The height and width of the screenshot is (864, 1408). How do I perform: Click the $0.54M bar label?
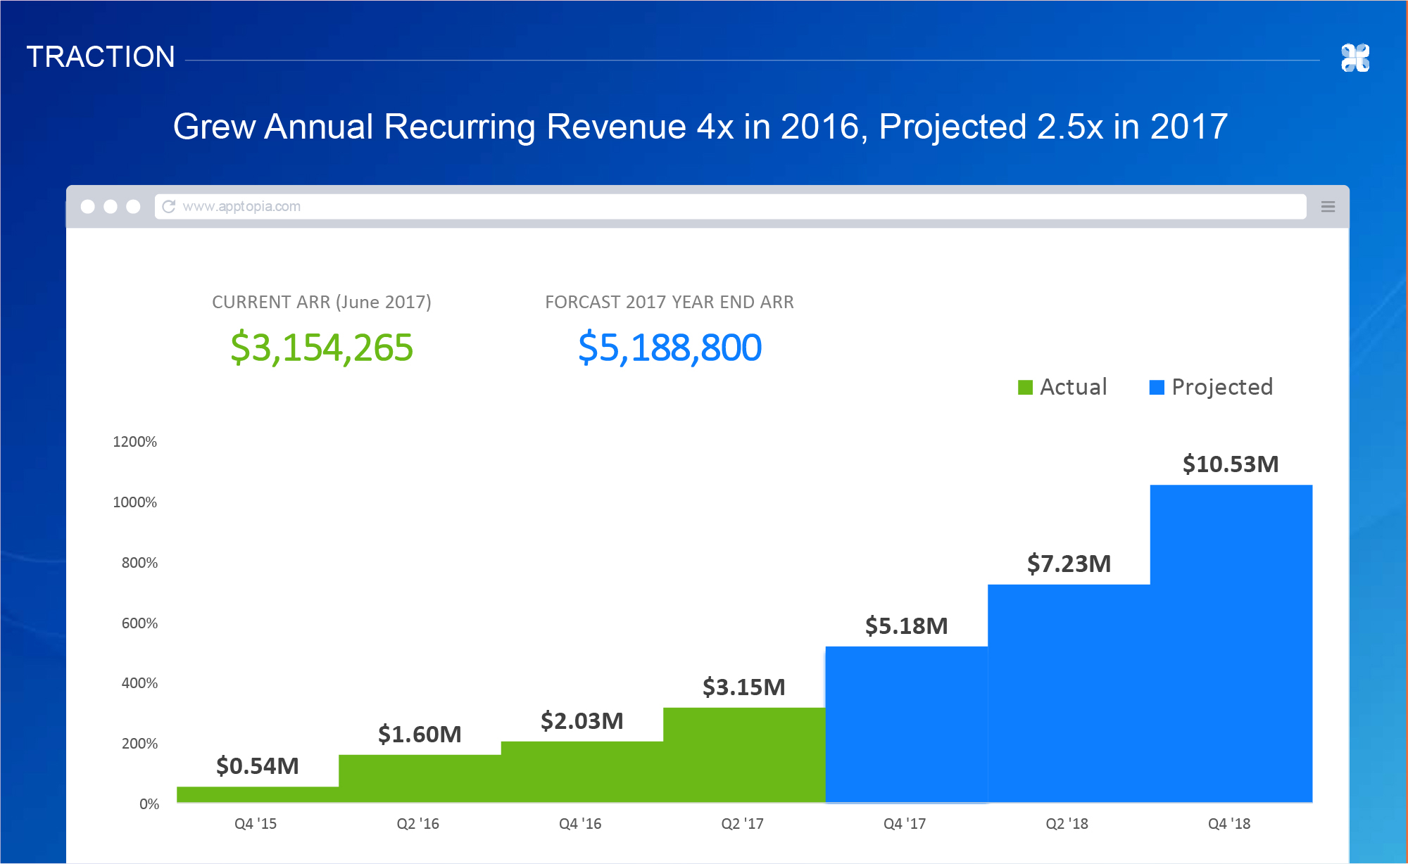[x=258, y=765]
